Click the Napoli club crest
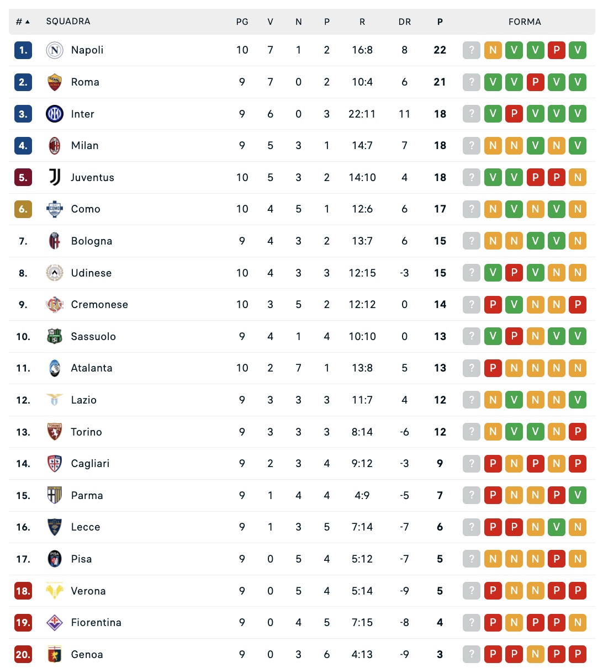The height and width of the screenshot is (668, 603). (55, 50)
